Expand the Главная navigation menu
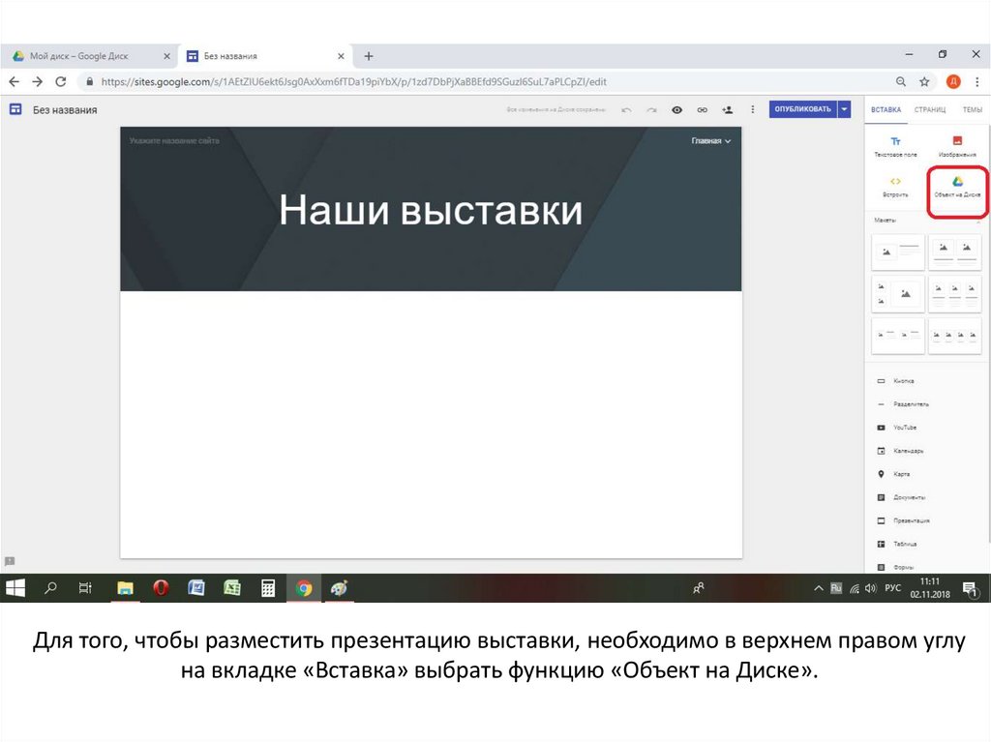Image resolution: width=991 pixels, height=742 pixels. click(x=711, y=141)
